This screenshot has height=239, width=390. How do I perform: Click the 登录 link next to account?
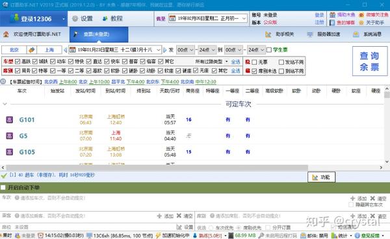pos(319,15)
